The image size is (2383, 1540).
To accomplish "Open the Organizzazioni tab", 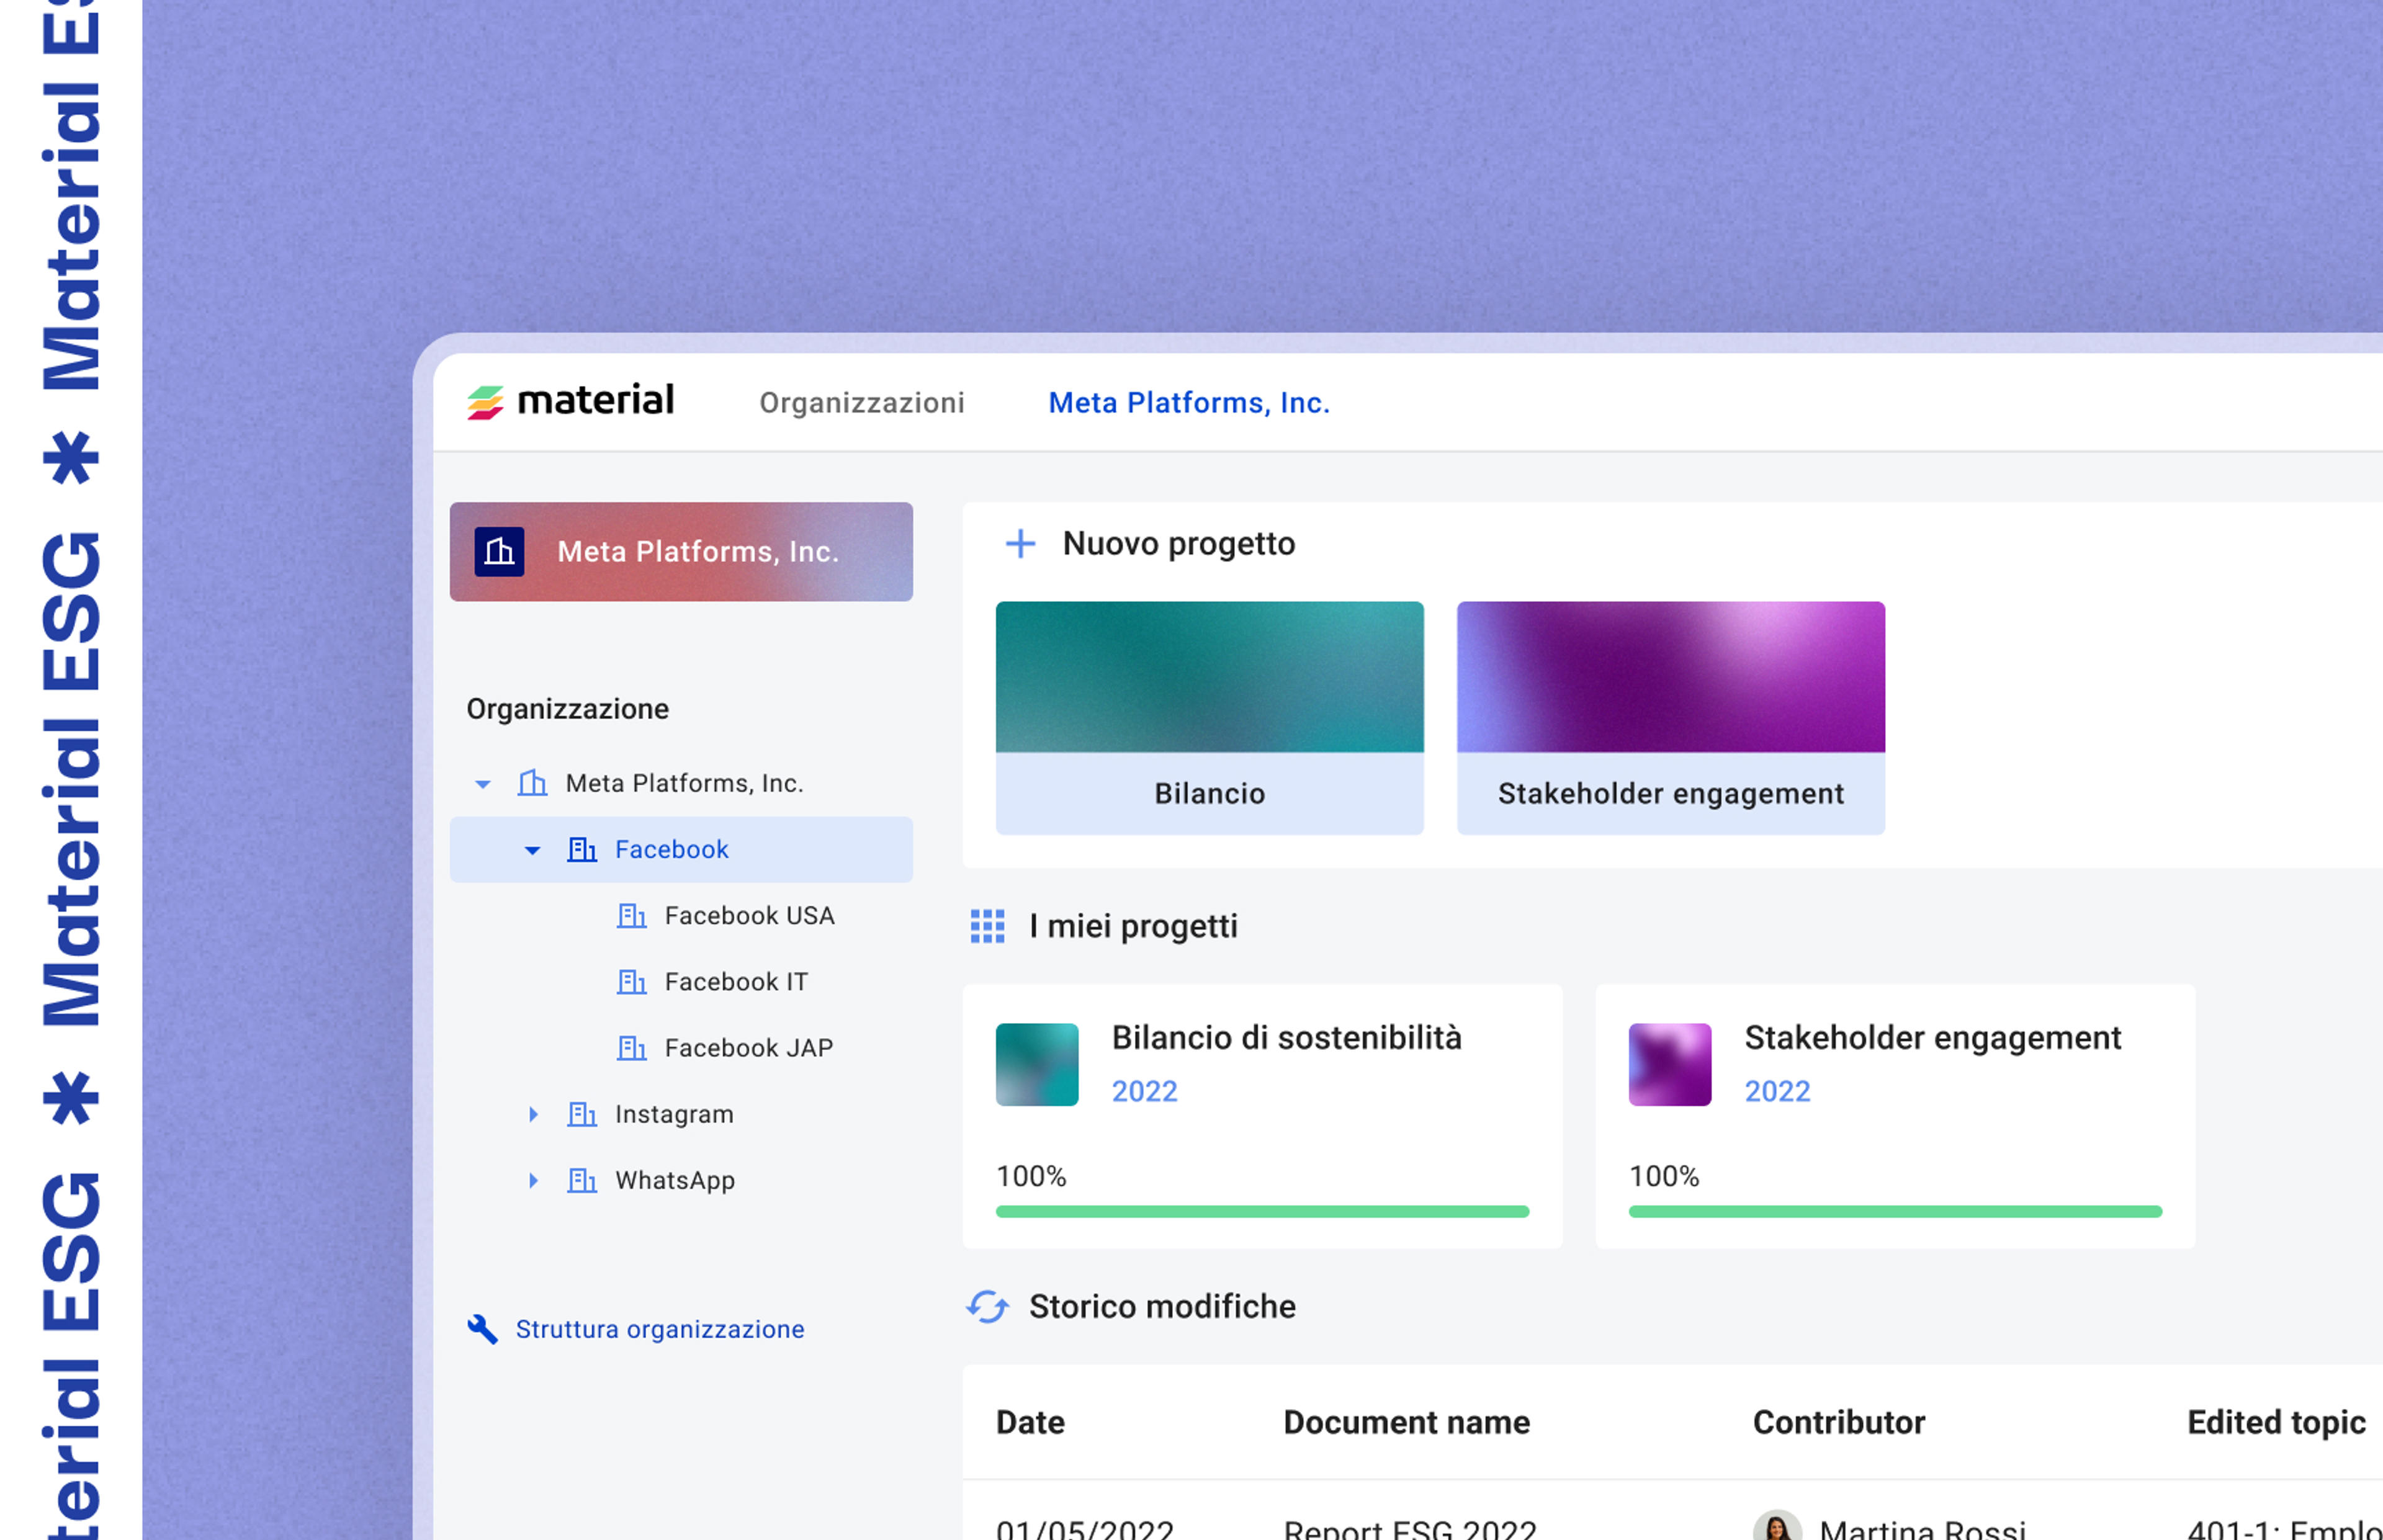I will coord(861,402).
